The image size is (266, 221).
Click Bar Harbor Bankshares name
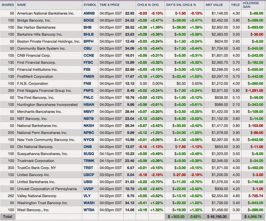tap(36, 27)
